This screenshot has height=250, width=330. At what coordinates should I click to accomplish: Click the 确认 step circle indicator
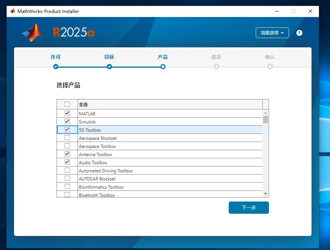(270, 67)
